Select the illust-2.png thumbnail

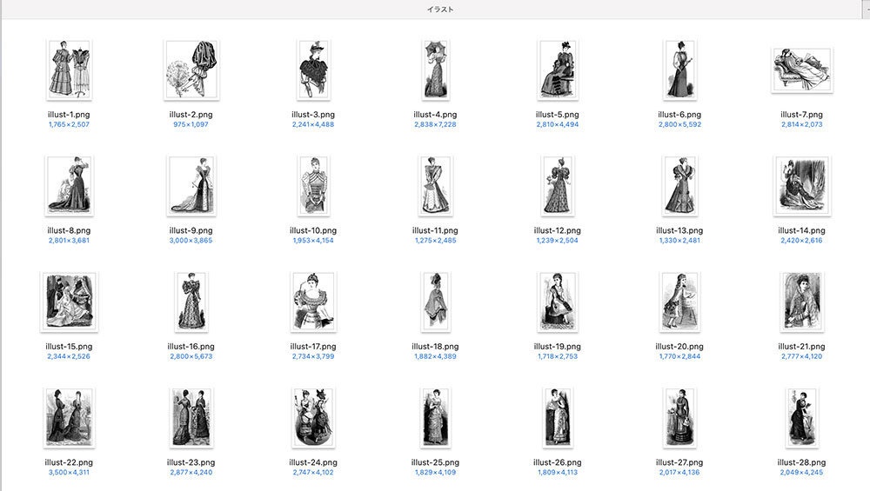pos(191,70)
